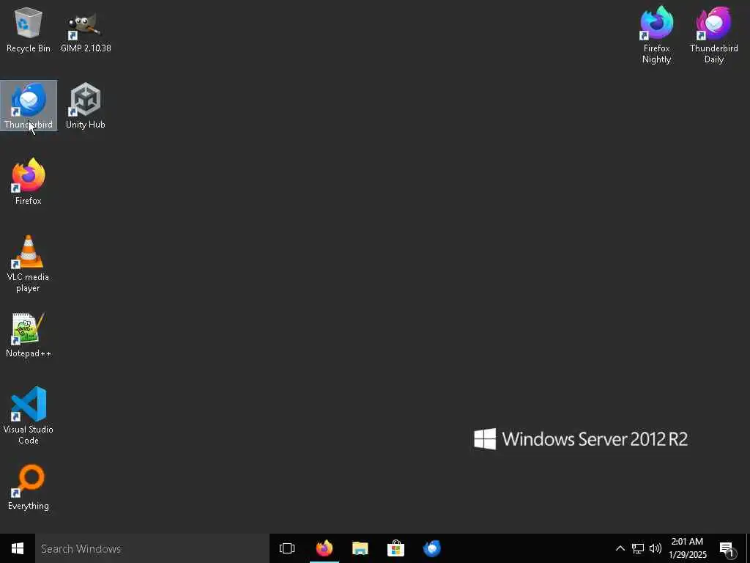Open the Windows Start menu
The image size is (750, 563).
(x=18, y=548)
